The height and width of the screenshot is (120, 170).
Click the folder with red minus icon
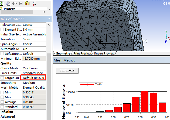(27, 3)
